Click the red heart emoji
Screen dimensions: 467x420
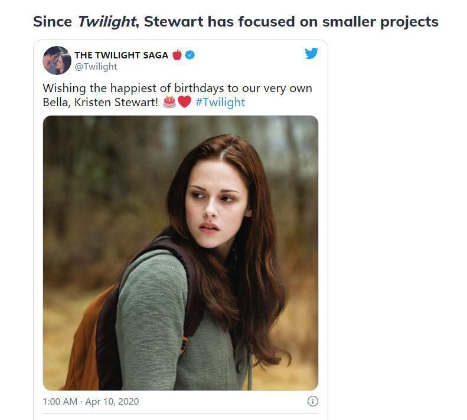point(184,102)
